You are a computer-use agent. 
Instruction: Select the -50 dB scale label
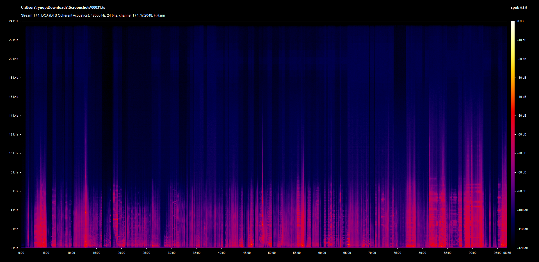pos(522,116)
